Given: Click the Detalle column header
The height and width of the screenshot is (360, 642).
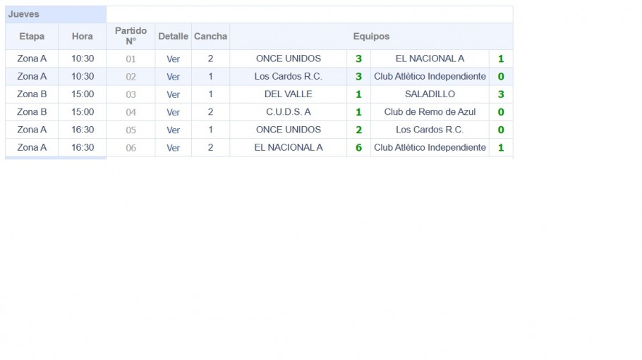Looking at the screenshot, I should click(173, 37).
